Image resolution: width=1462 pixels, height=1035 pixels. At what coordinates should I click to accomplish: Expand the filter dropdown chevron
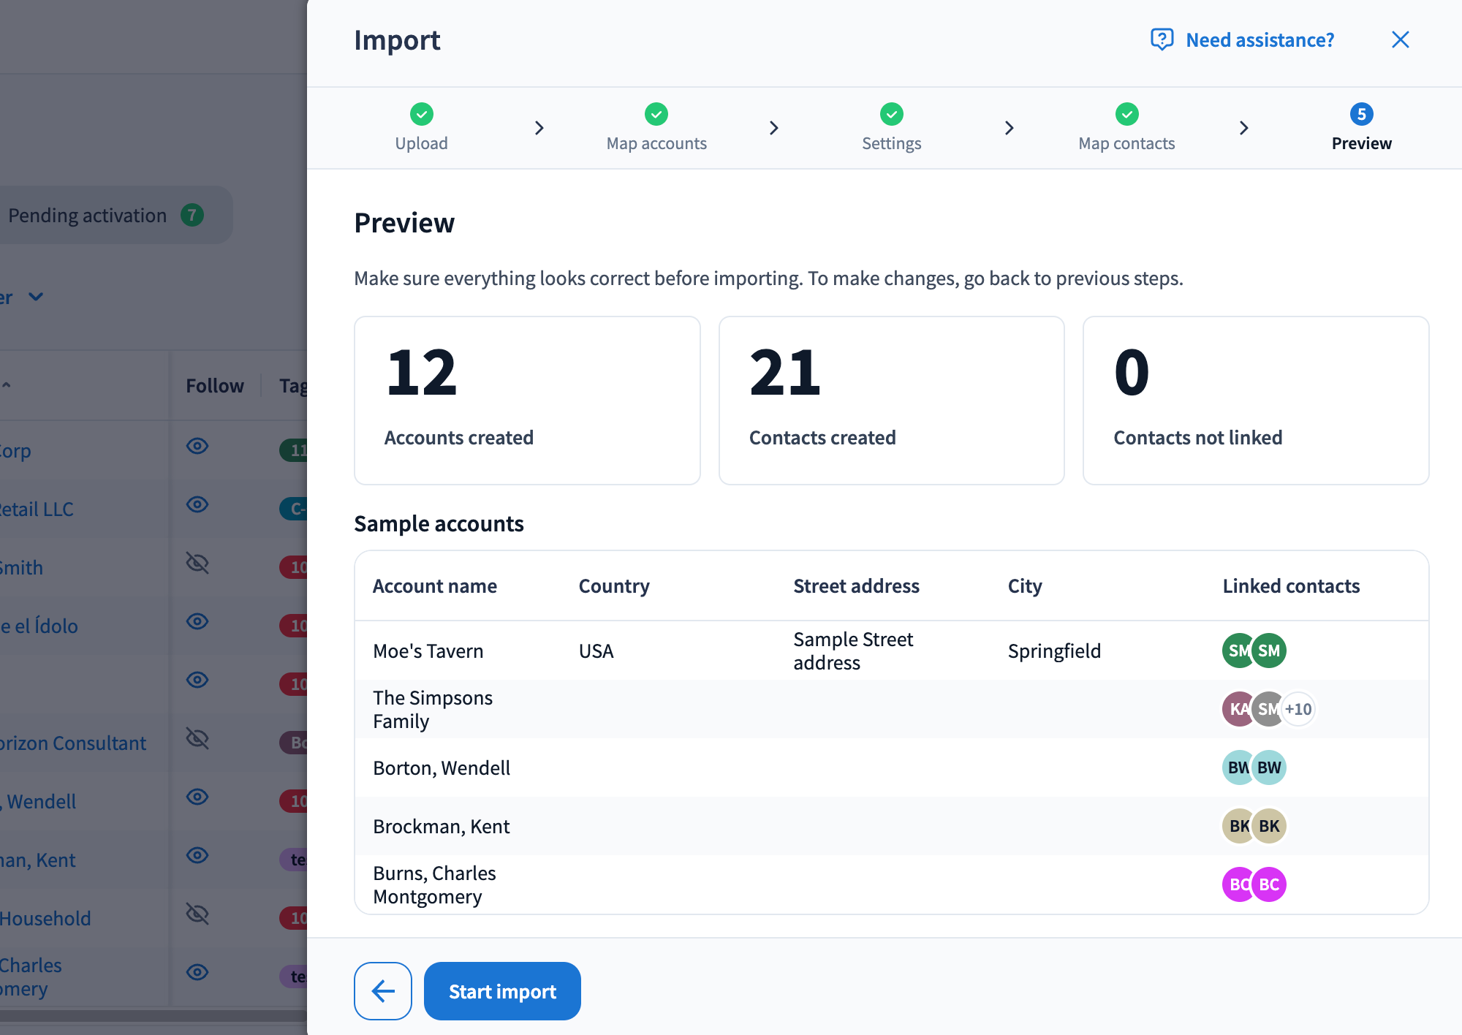36,297
